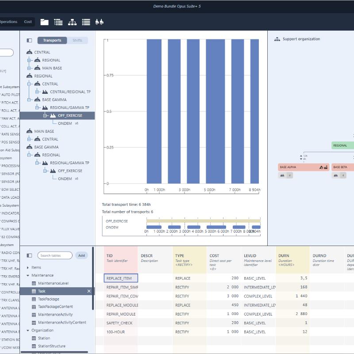Click the Add button
354x354 pixels.
(x=81, y=255)
